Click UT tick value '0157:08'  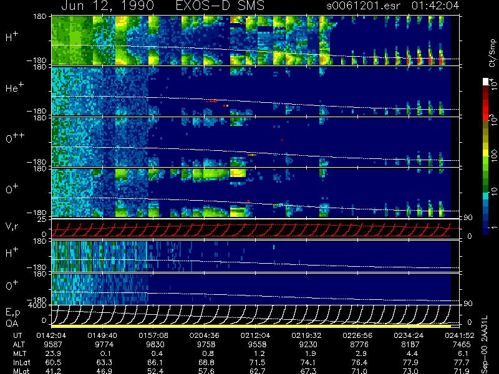pos(153,335)
